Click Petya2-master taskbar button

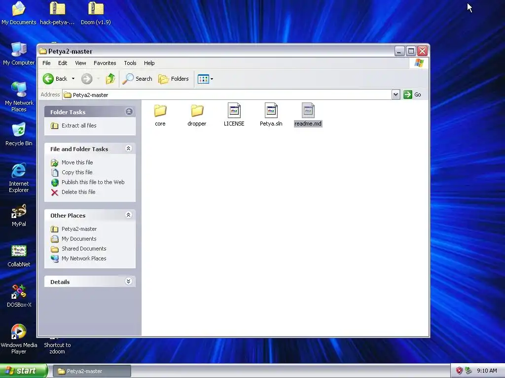pyautogui.click(x=91, y=371)
